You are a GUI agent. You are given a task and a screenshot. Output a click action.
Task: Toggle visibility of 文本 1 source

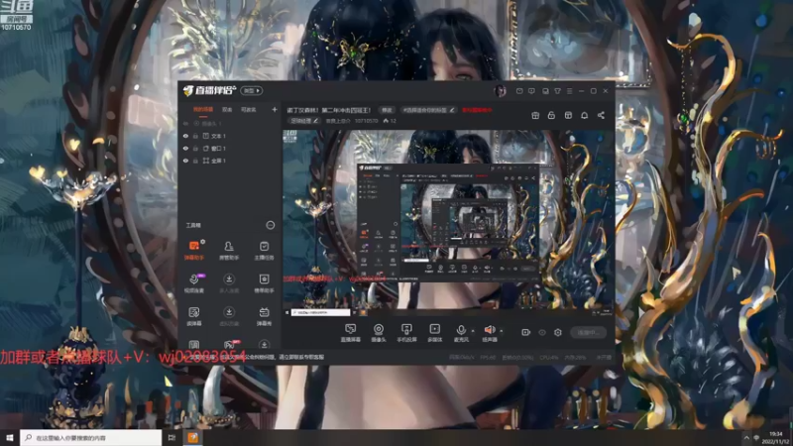tap(185, 136)
